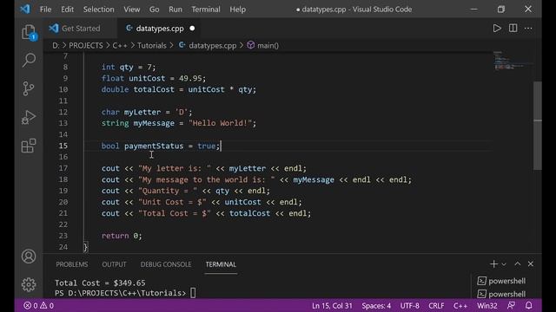Open the Search view in activity bar
Image resolution: width=556 pixels, height=312 pixels.
pos(29,60)
